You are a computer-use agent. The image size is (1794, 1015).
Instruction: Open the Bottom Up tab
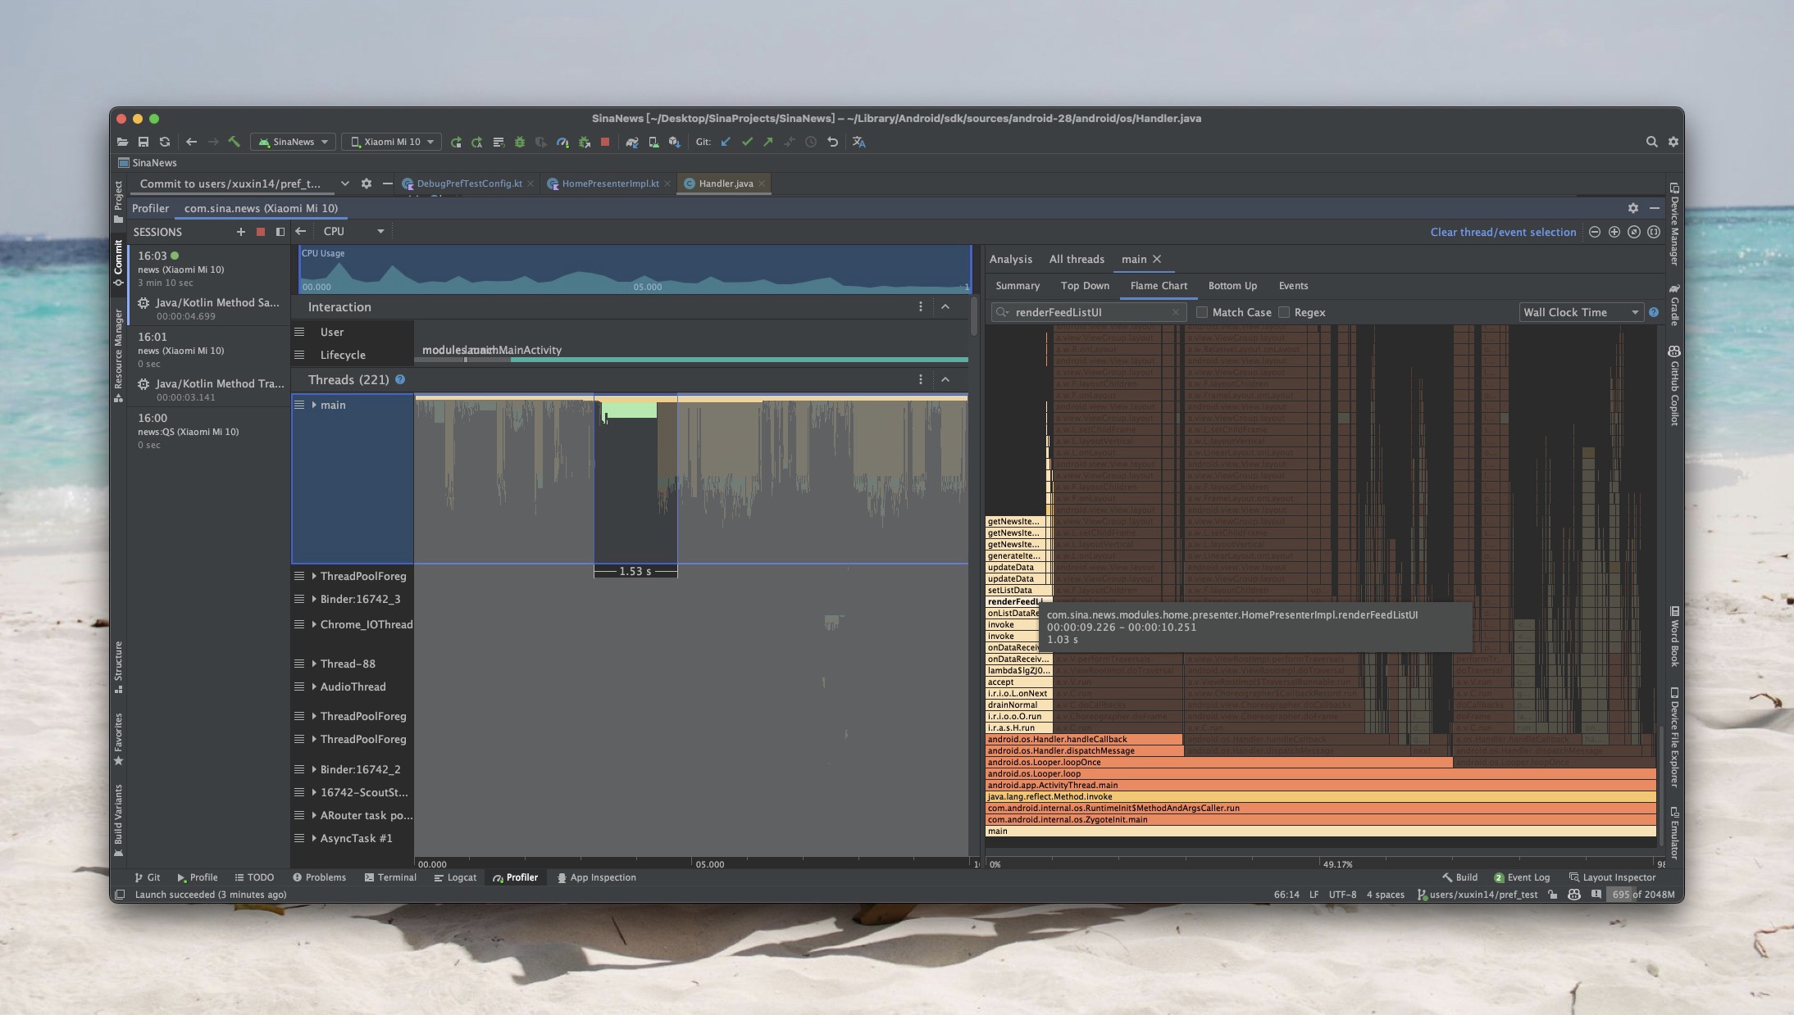tap(1232, 286)
